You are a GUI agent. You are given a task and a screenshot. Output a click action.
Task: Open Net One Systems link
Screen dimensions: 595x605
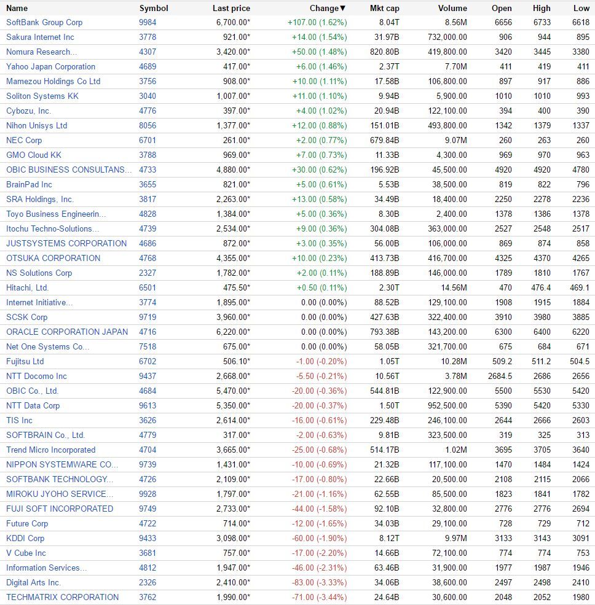pyautogui.click(x=47, y=346)
